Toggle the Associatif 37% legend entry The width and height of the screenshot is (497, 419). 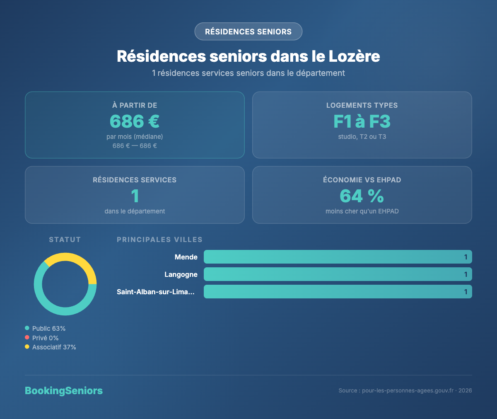click(54, 347)
